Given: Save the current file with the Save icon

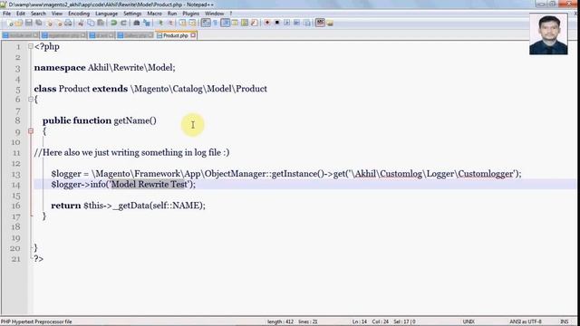Looking at the screenshot, I should click(29, 23).
